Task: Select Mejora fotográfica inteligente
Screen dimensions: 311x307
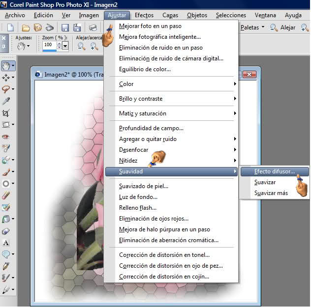Action: [172, 37]
